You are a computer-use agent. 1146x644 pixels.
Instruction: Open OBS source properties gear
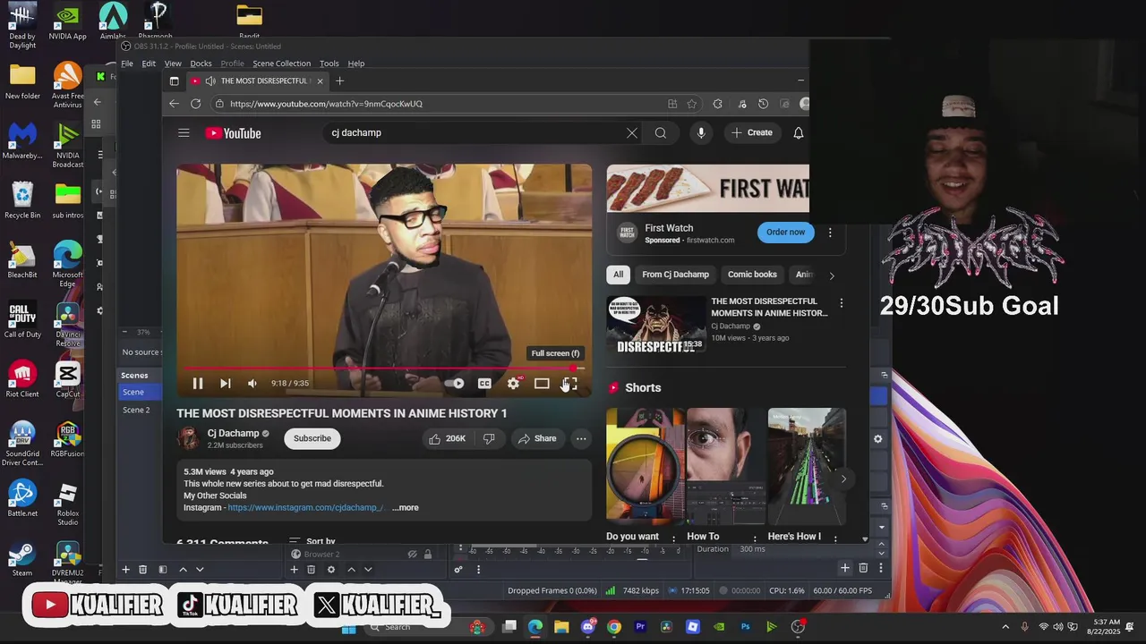coord(331,570)
